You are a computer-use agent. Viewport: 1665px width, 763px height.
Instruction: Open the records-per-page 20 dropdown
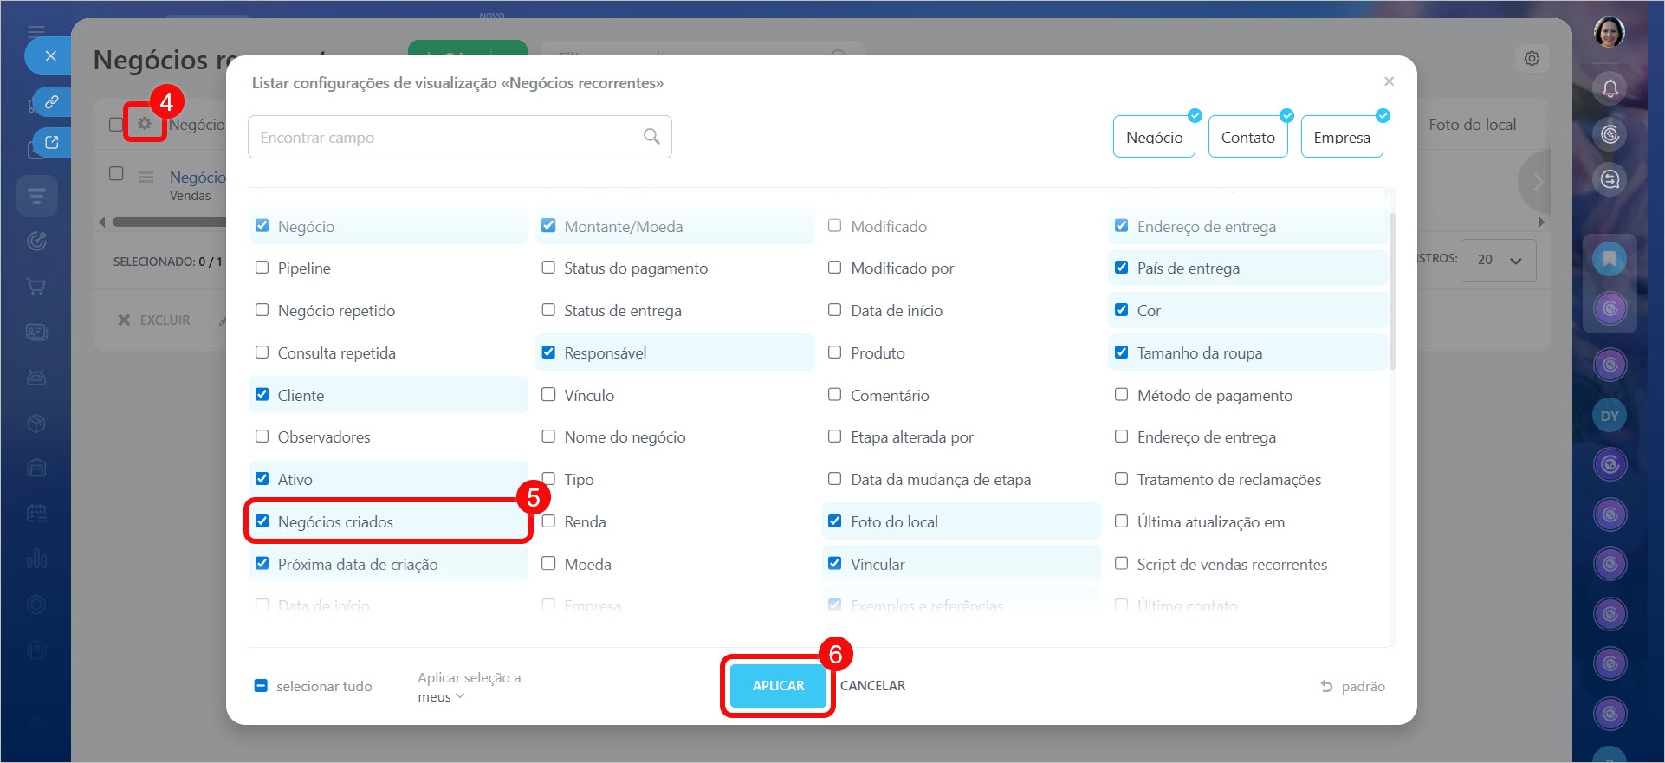(1498, 260)
